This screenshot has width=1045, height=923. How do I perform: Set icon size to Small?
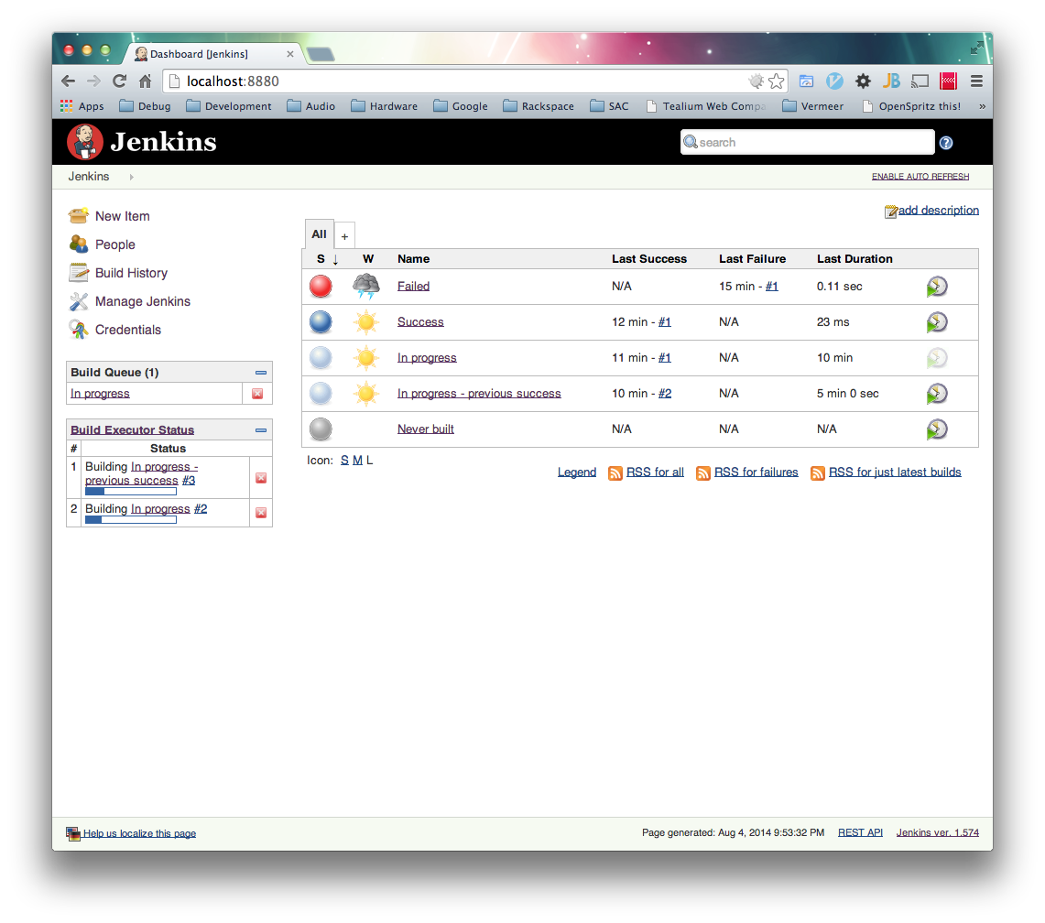[x=344, y=460]
